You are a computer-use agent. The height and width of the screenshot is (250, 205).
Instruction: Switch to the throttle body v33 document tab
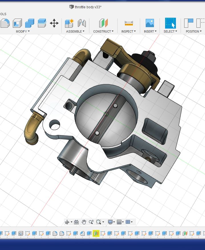pyautogui.click(x=86, y=7)
